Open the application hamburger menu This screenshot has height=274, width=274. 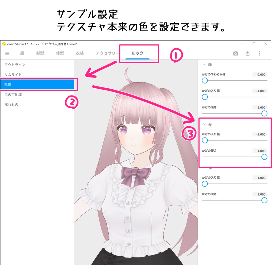click(x=7, y=53)
